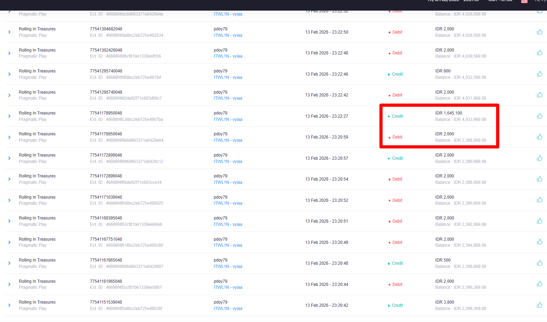The image size is (547, 322).
Task: Expand the 23:20:49 debit row chevron
Action: pyautogui.click(x=9, y=242)
